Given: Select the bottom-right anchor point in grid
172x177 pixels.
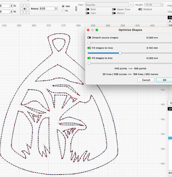Looking at the screenshot, I should tap(28, 12).
